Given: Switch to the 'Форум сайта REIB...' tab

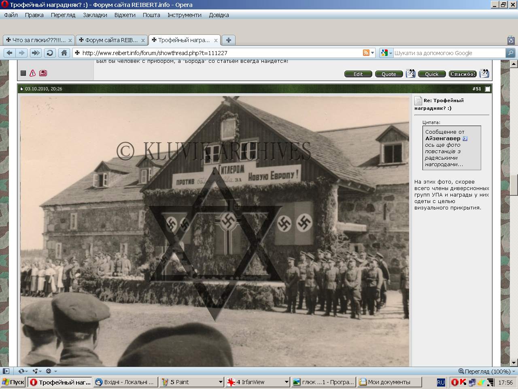Looking at the screenshot, I should pyautogui.click(x=112, y=40).
